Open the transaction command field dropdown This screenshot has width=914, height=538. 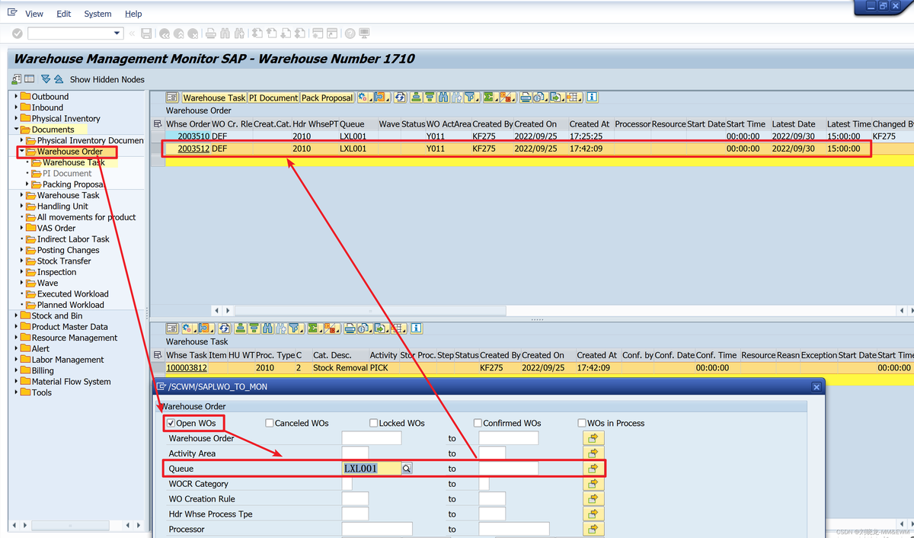click(x=117, y=34)
